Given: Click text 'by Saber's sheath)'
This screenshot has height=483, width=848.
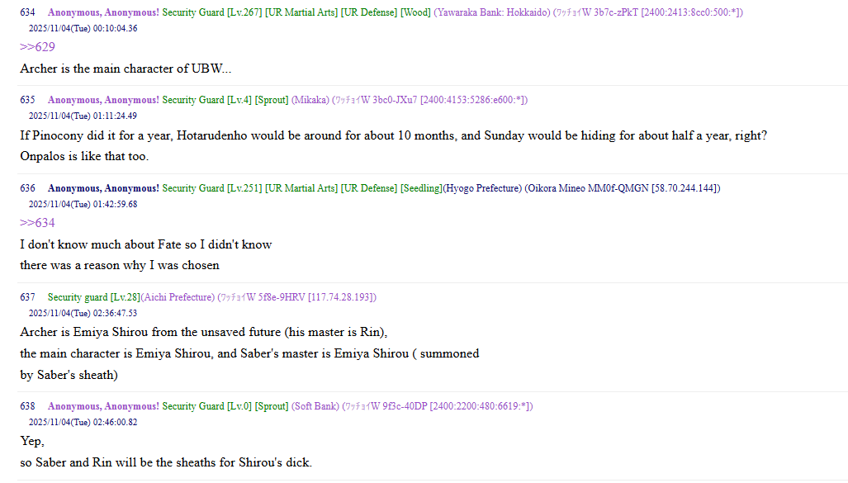Looking at the screenshot, I should click(x=69, y=375).
